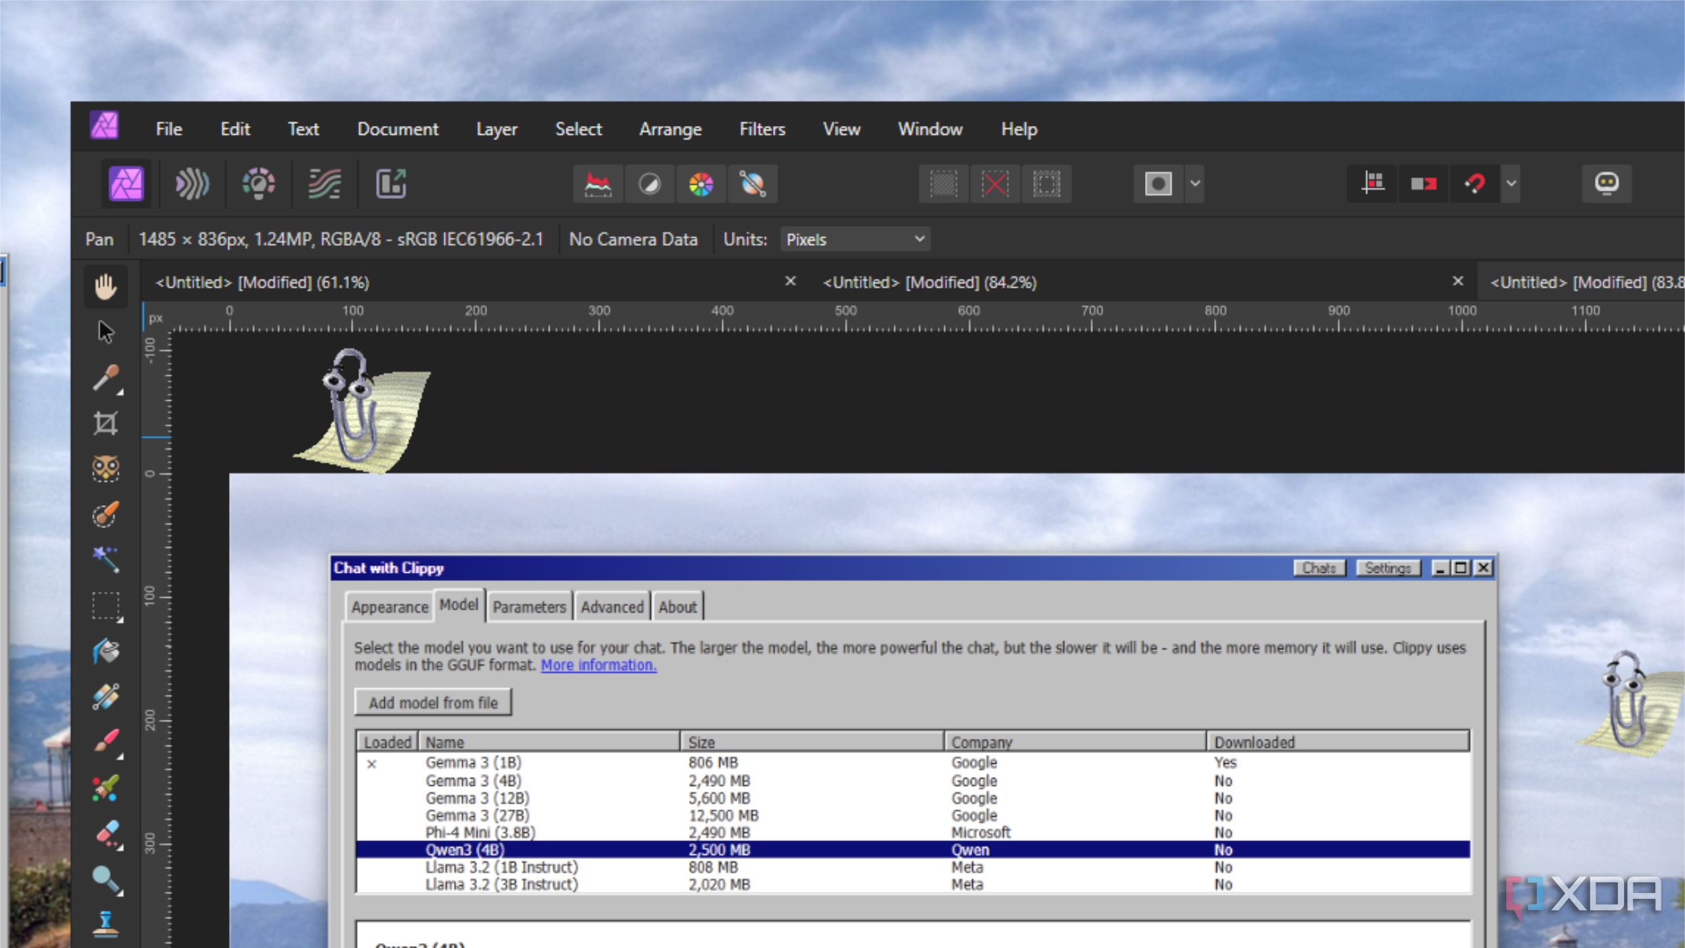Click the Settings button in Clippy title bar
The width and height of the screenshot is (1685, 948).
[1387, 568]
